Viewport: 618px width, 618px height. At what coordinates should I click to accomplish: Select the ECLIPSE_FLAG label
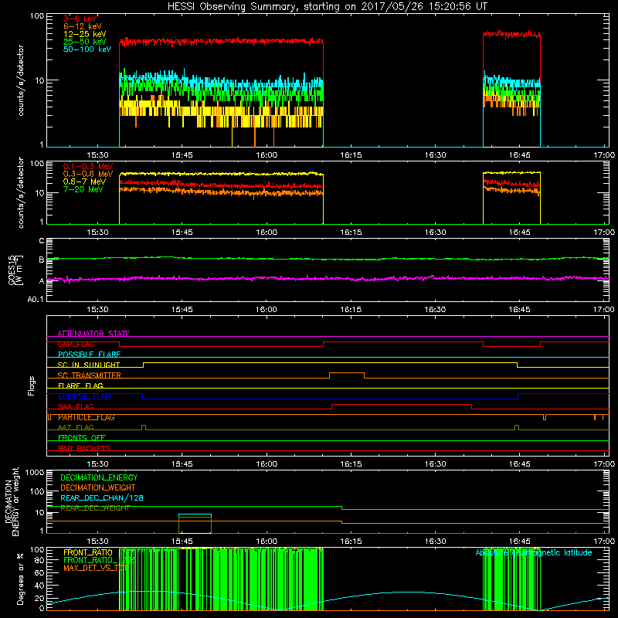pos(84,396)
